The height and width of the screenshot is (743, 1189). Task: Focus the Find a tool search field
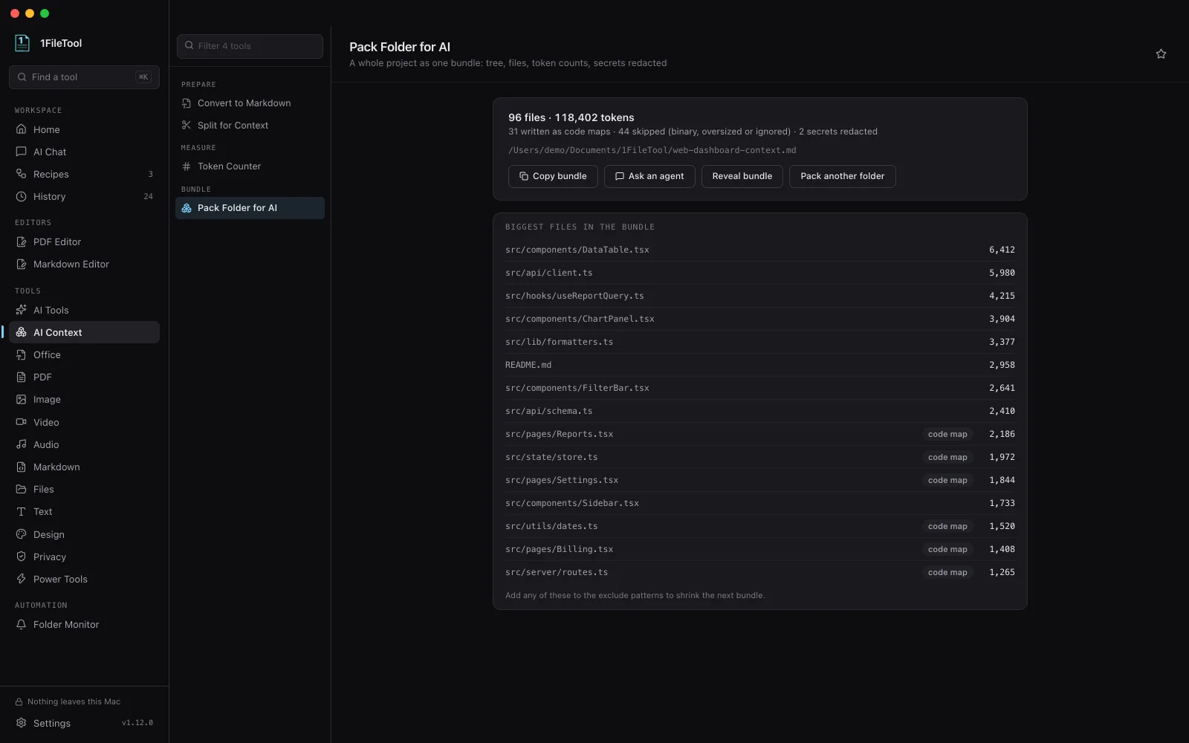(84, 77)
